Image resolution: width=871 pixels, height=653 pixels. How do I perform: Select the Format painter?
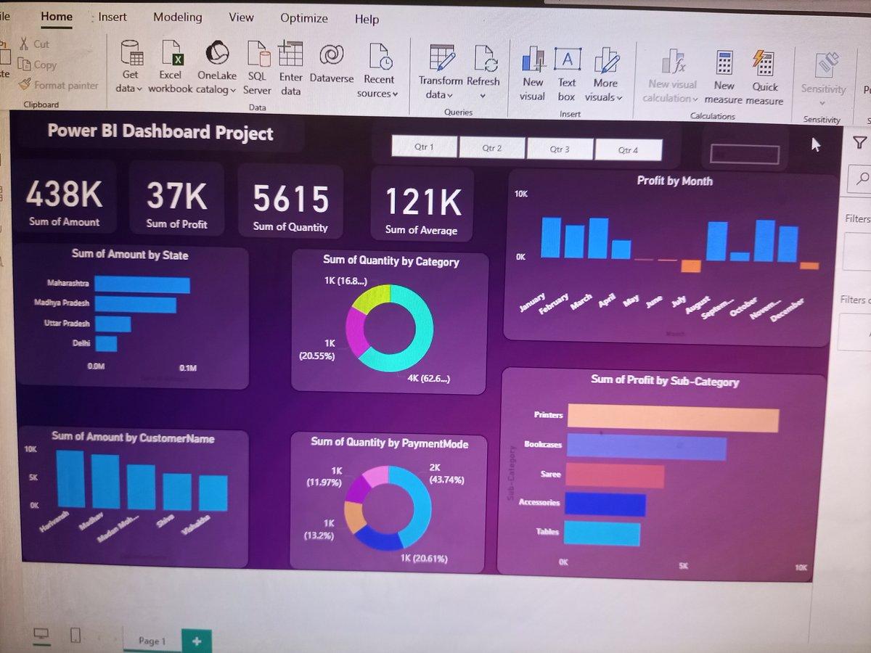point(58,85)
